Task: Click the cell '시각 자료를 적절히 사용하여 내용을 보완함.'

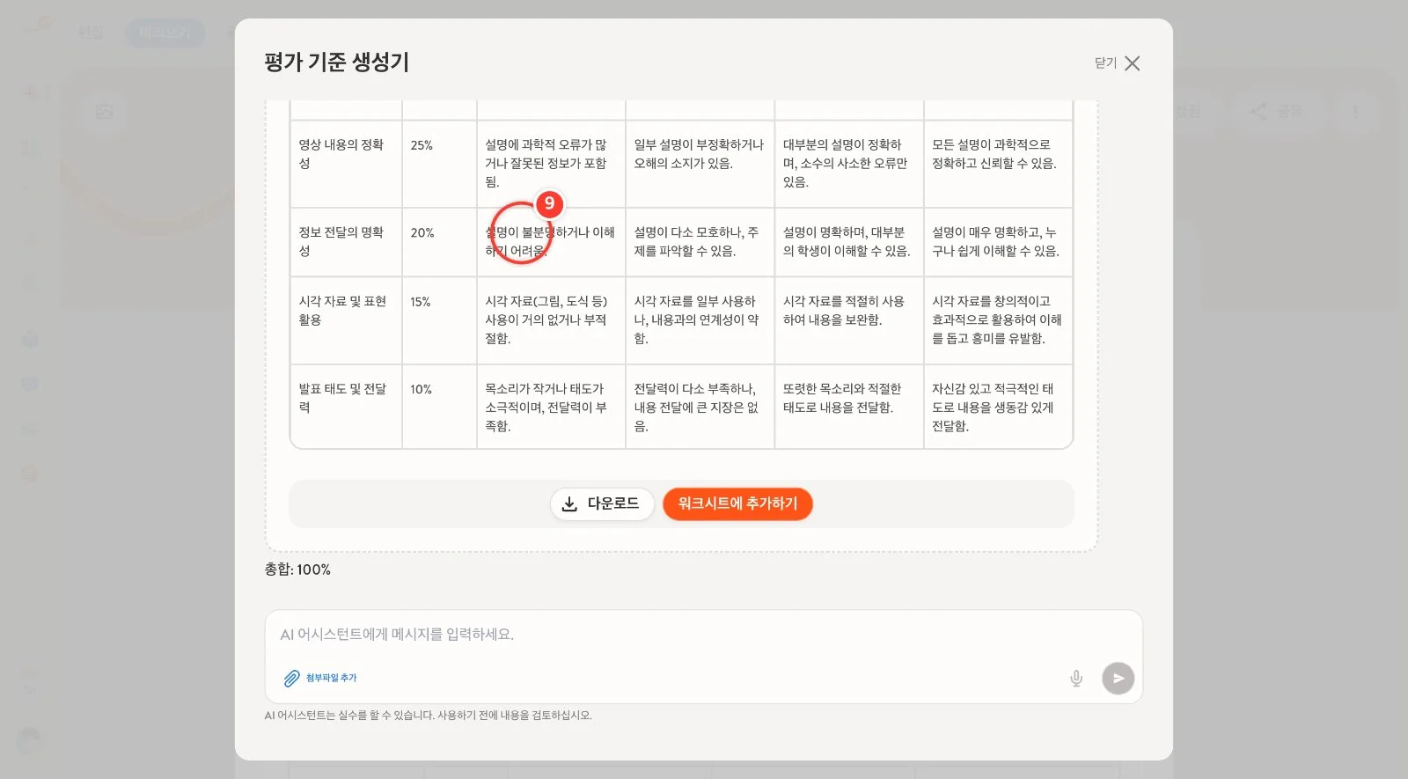Action: (x=849, y=320)
